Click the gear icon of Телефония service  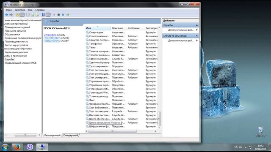[x=87, y=44]
